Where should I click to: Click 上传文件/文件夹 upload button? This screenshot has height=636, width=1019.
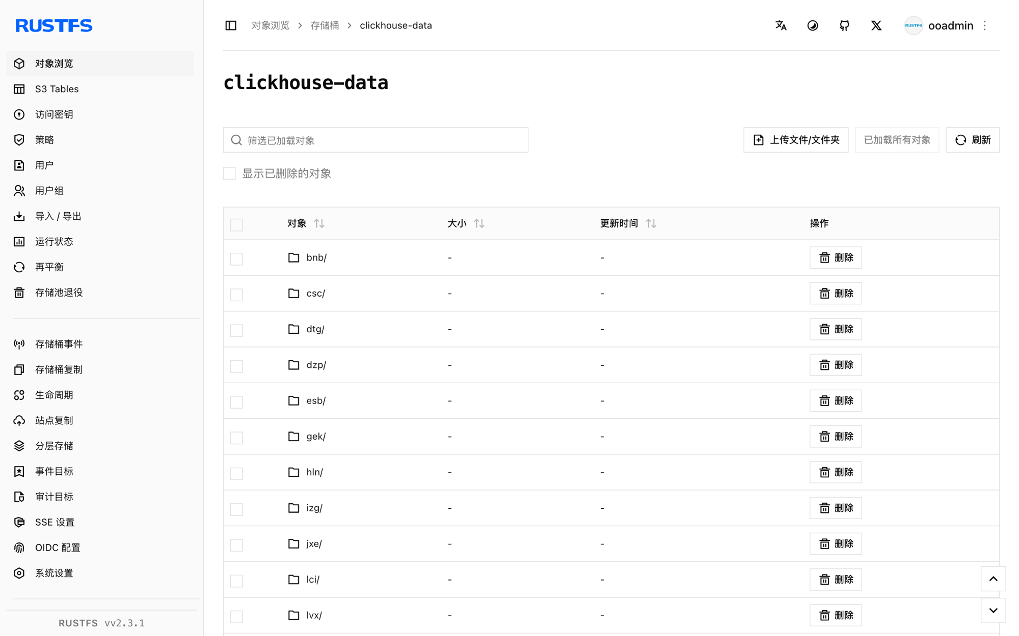point(796,140)
